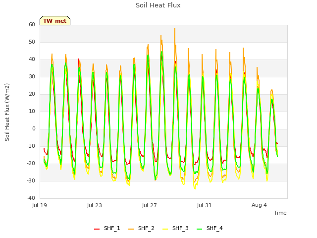Click the Aug 4 x-axis label
Screen dimensions: 317x238
259,205
